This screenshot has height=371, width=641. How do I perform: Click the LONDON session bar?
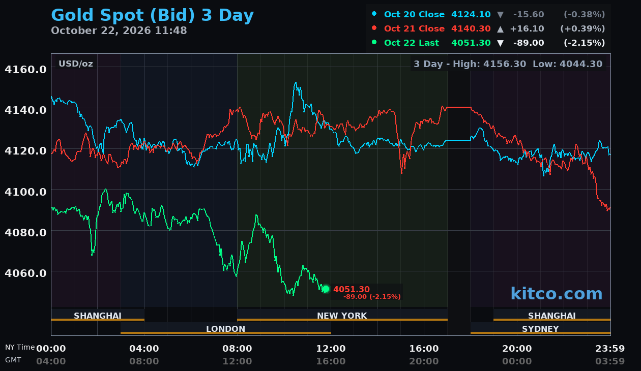click(226, 329)
